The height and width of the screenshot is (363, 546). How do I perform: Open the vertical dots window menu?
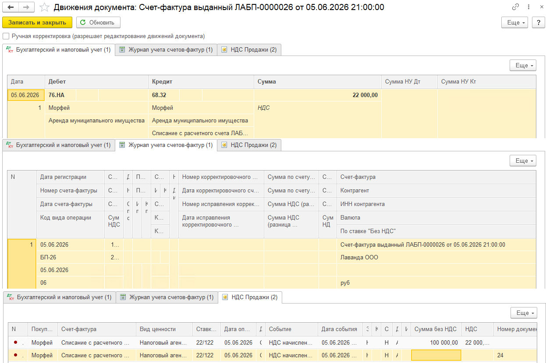528,7
